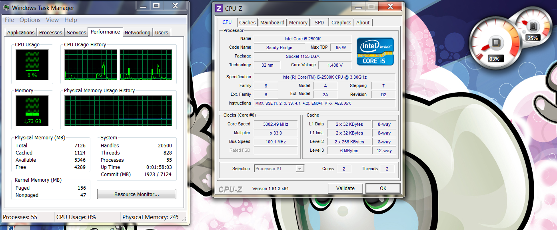Click the CPU-Z purple Z logo icon
557x230 pixels.
click(x=219, y=8)
